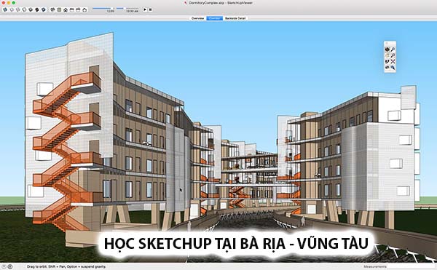Image resolution: width=437 pixels, height=270 pixels.
Task: Open the Backside Detail scene tab
Action: pyautogui.click(x=235, y=18)
